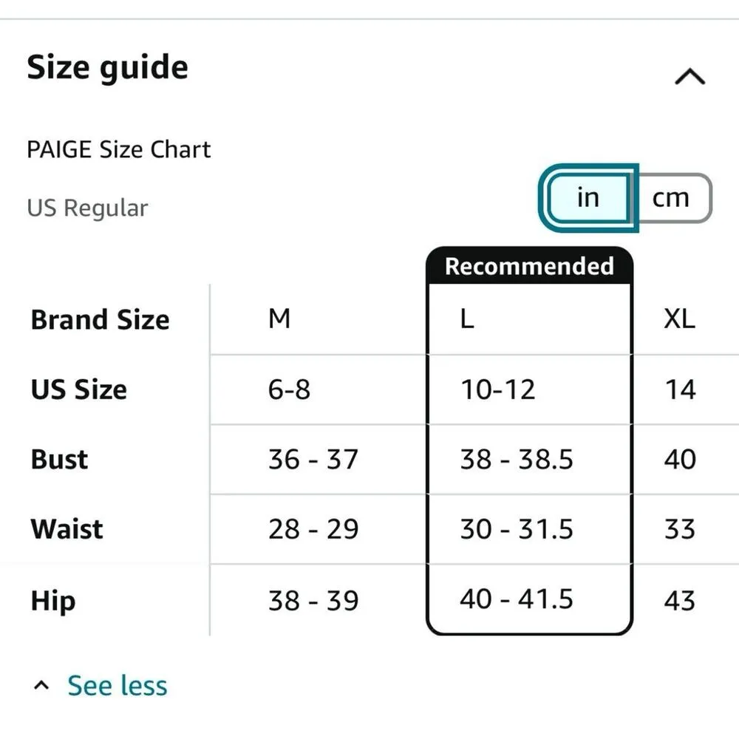Click the Waist 28 - 29 value

pos(313,529)
